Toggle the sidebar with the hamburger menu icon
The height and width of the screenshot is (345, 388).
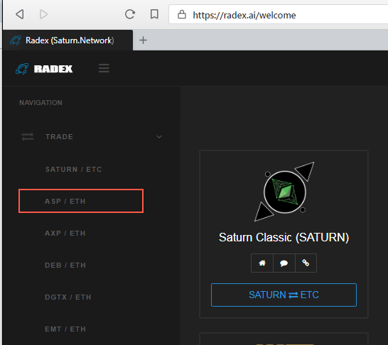tap(104, 68)
